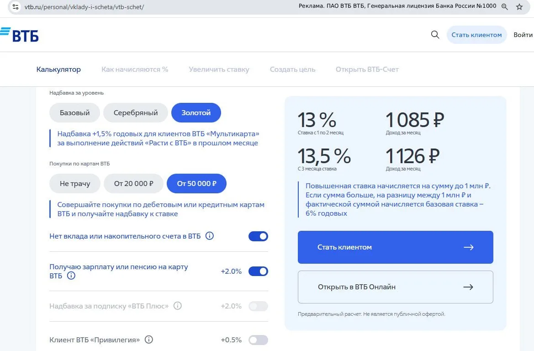534x351 pixels.
Task: Go to «Увеличить ставку» tab
Action: (219, 69)
